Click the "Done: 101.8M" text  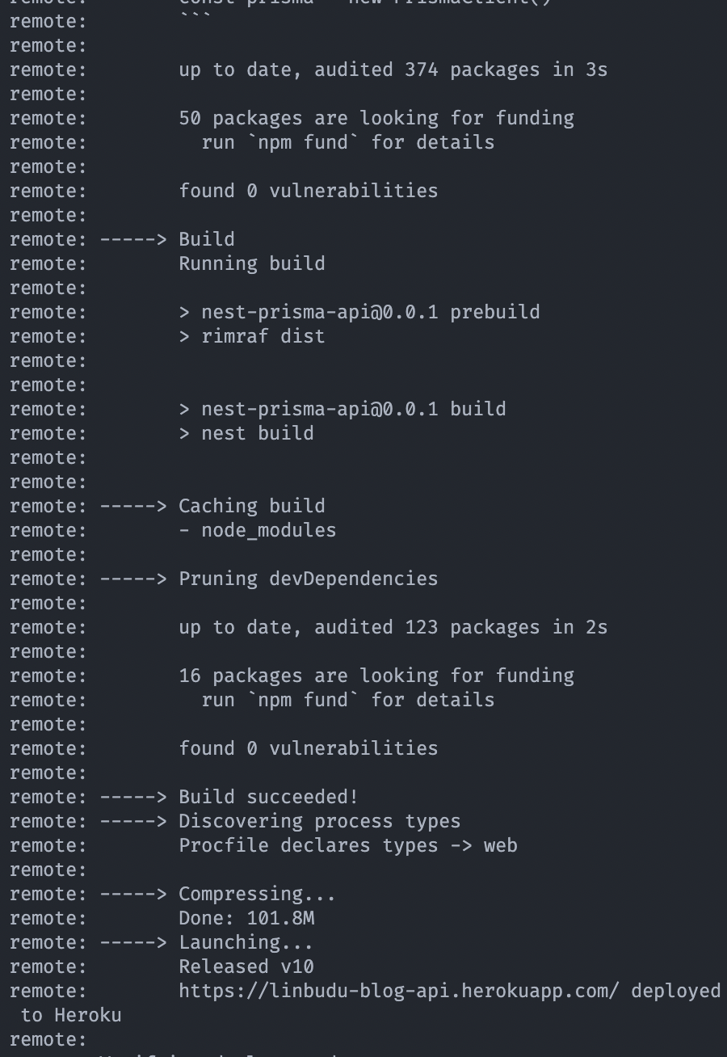pos(246,918)
